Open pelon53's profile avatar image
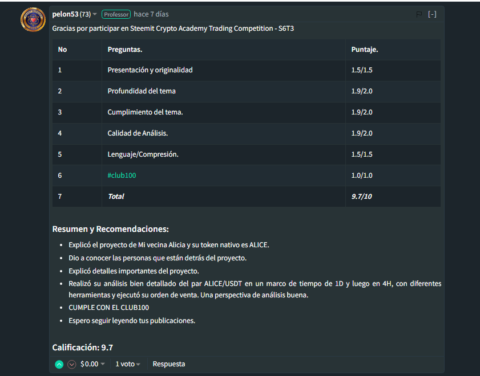The image size is (480, 376). pos(33,20)
